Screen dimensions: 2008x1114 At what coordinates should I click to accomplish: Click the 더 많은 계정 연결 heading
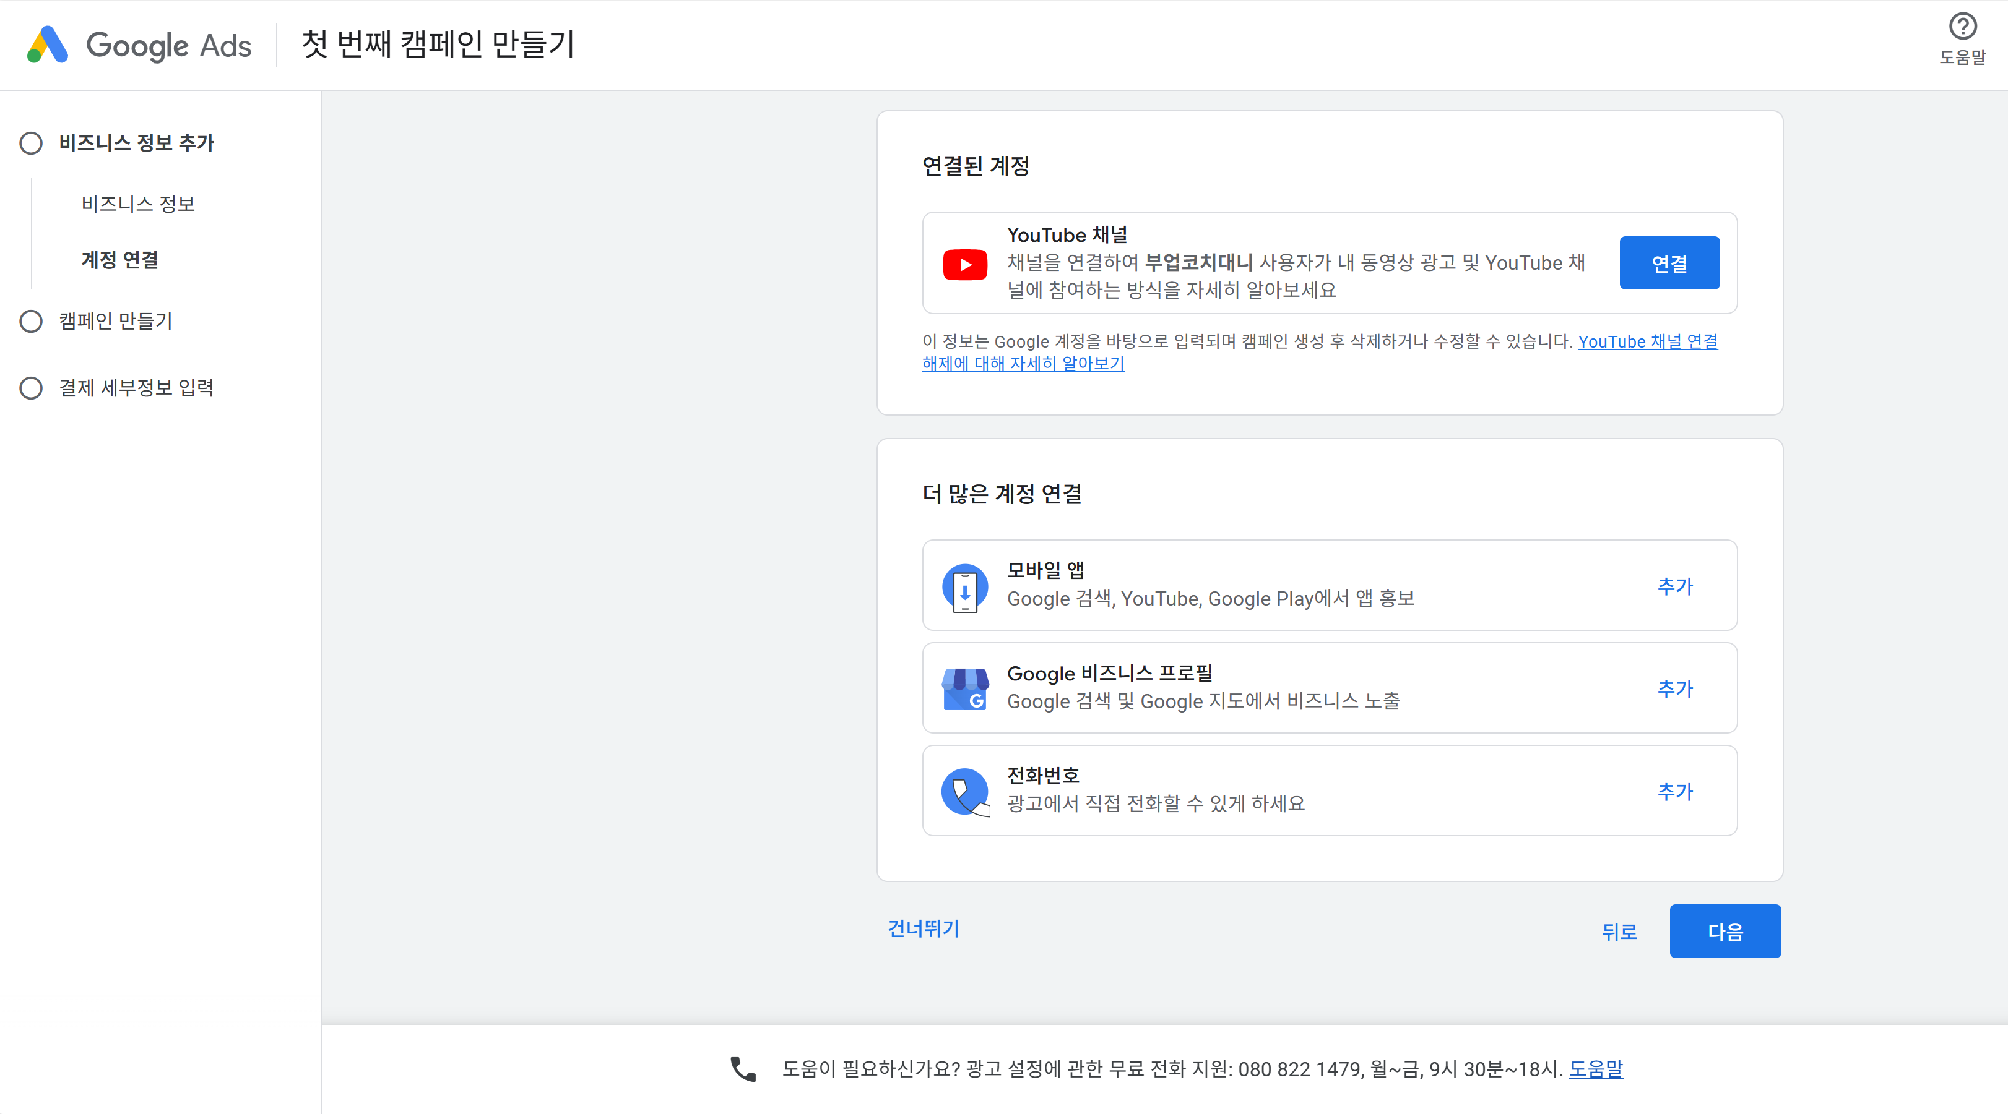pyautogui.click(x=1002, y=494)
